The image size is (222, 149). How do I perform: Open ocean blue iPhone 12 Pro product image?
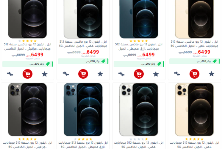[83, 109]
